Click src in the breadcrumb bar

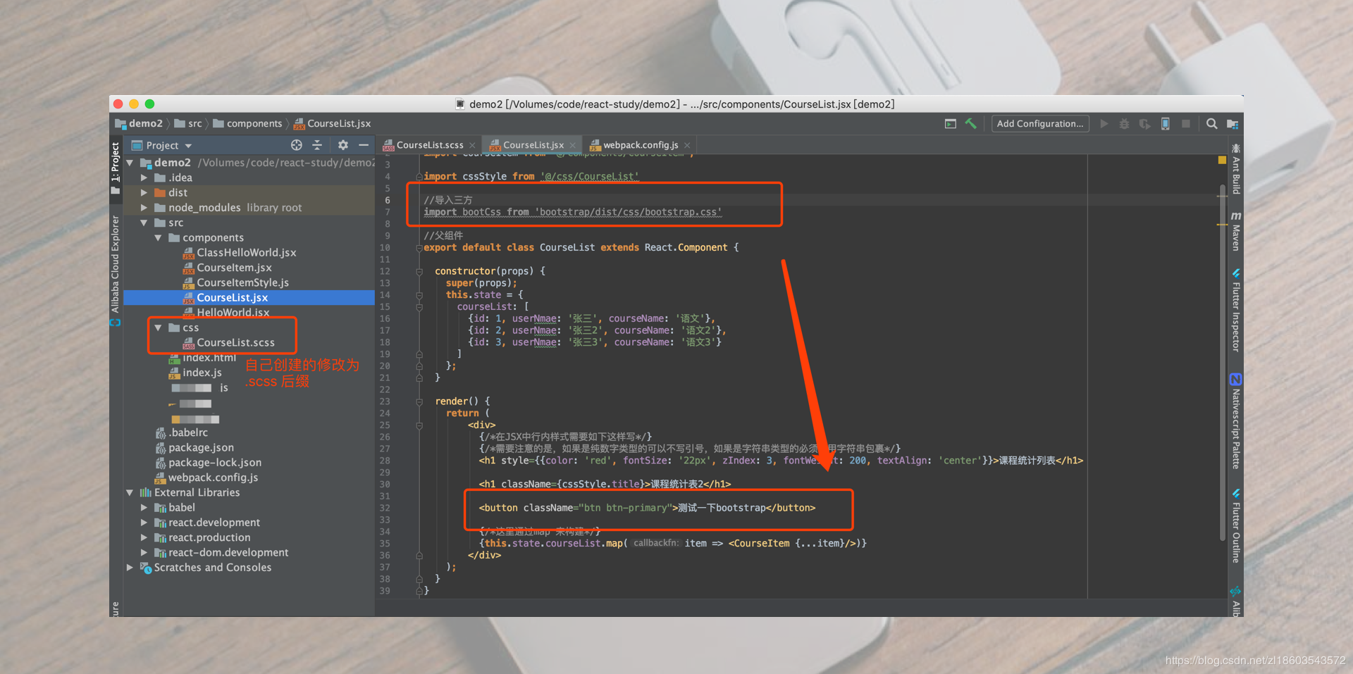click(x=188, y=124)
